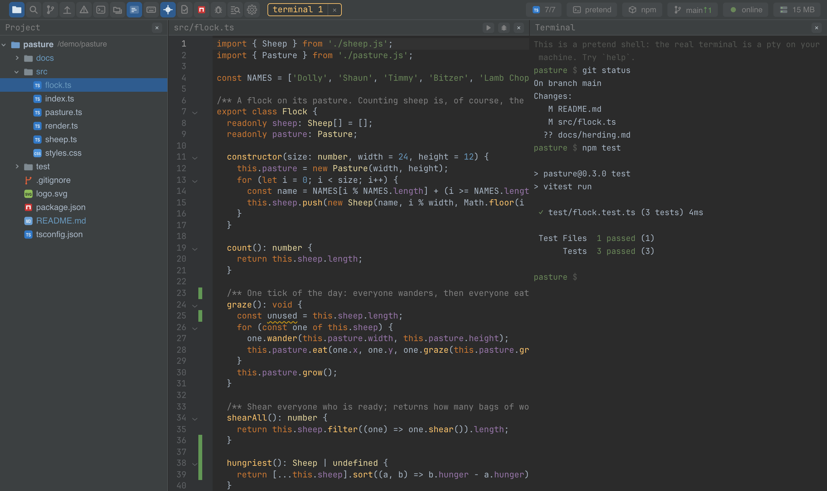Screen dimensions: 827x491
Task: Collapse the pasture root folder
Action: 4,45
